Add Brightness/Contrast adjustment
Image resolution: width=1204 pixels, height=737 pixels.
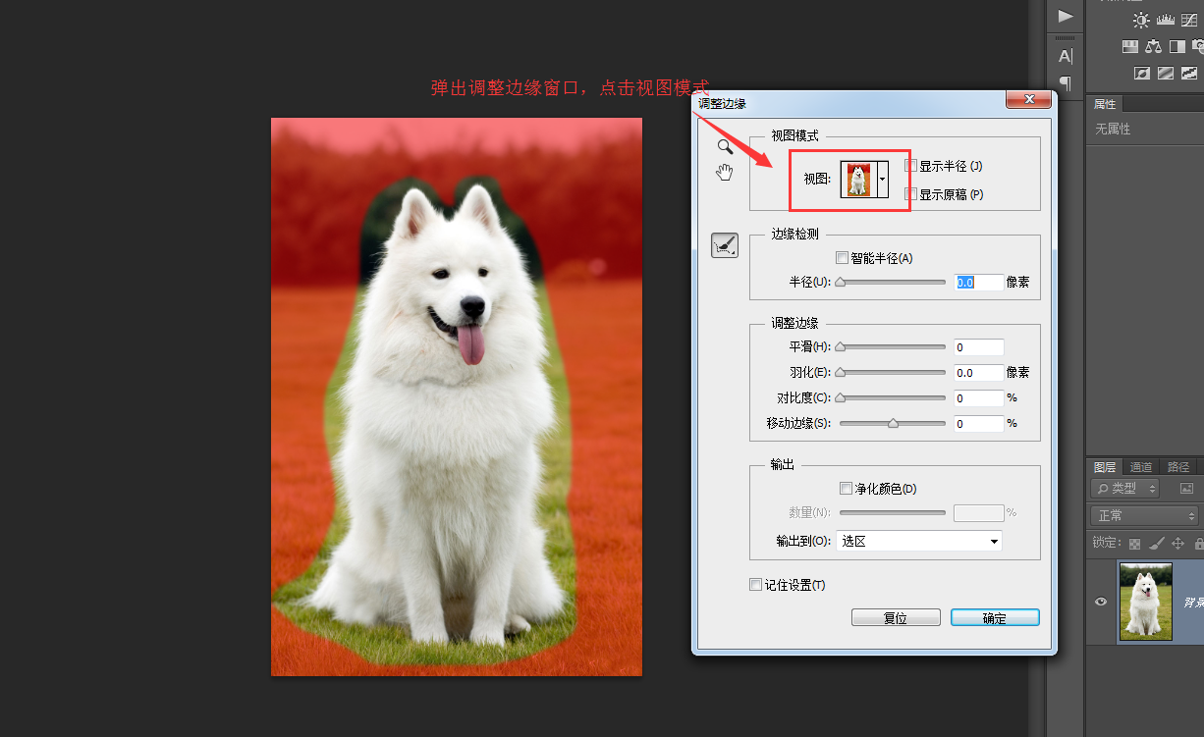1141,20
